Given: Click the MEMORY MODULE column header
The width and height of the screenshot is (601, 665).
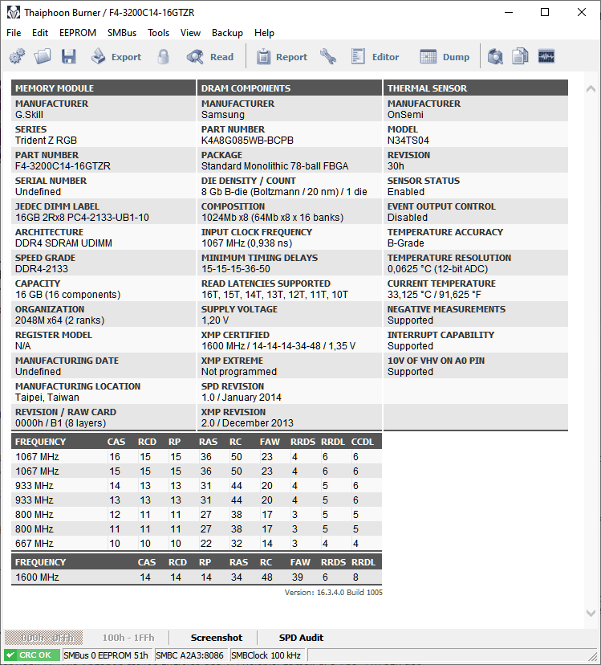Looking at the screenshot, I should tap(104, 88).
